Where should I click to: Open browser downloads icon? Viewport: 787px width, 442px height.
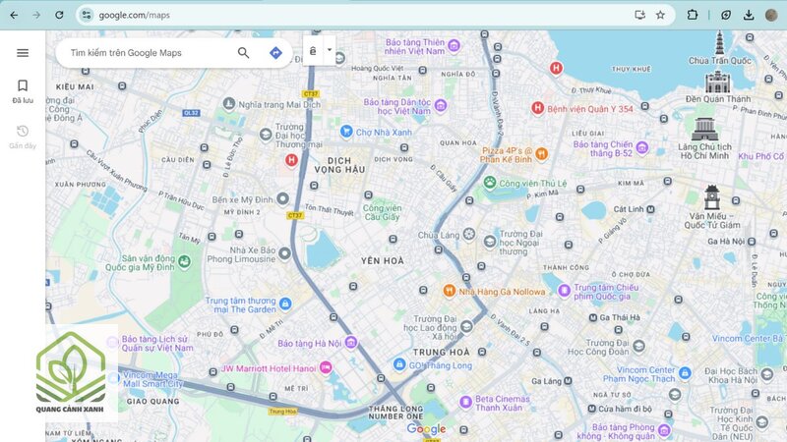(x=749, y=15)
